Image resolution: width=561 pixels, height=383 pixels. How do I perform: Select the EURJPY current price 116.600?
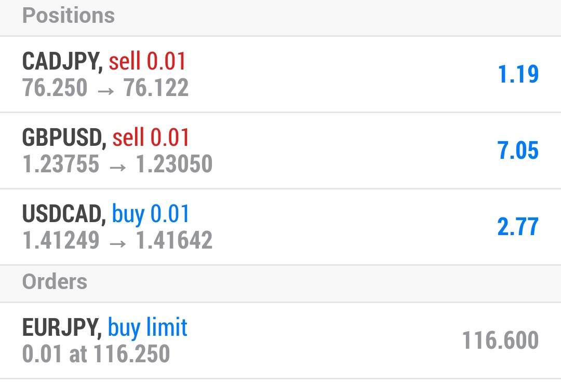(500, 340)
